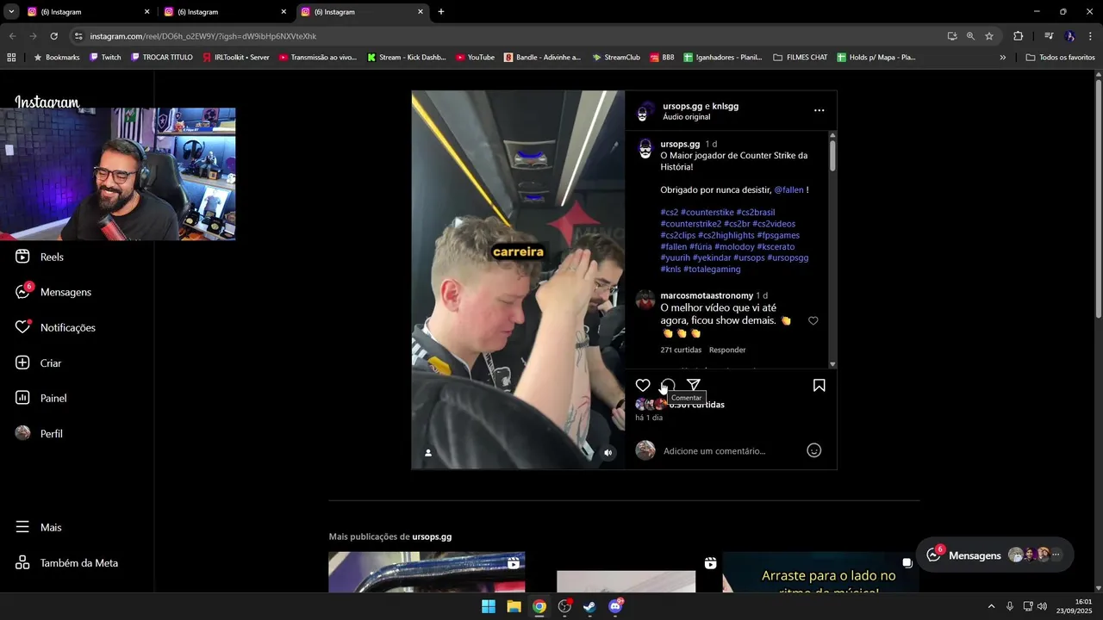Open the zoom magnifier icon in address bar
Image resolution: width=1103 pixels, height=620 pixels.
pos(970,36)
